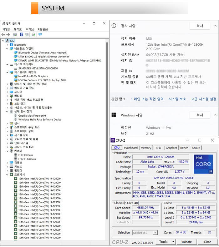The width and height of the screenshot is (219, 247).
Task: Select NVIDIA GeForce RTX 3080 Ti Laptop GPU
Action: 42,80
